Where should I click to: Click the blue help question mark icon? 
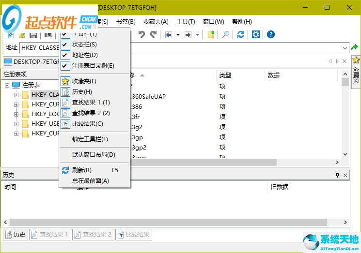pos(271,35)
